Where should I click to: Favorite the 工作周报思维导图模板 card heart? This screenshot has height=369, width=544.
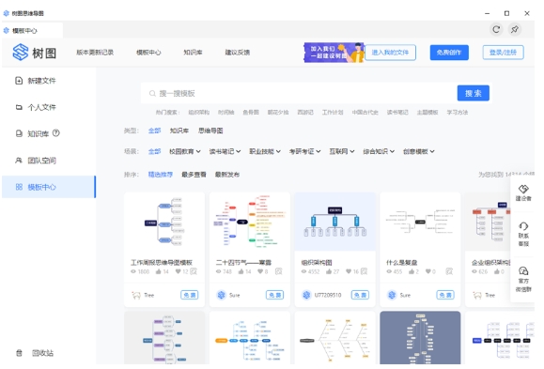coord(178,271)
